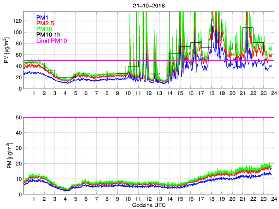Click hour 24 tick on bottom chart
Viewport: 279px width, 209px height.
tap(273, 199)
